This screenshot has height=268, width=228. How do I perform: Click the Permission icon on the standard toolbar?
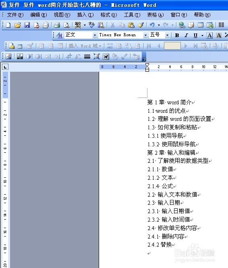tap(36, 25)
